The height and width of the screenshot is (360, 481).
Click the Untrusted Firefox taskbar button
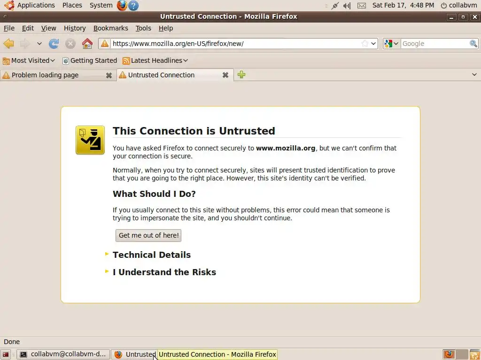[x=135, y=354]
